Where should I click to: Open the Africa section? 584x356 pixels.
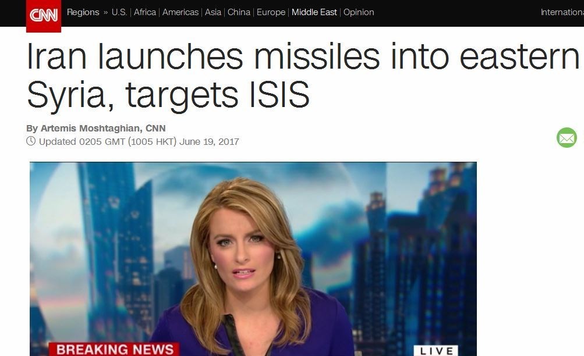(x=145, y=12)
